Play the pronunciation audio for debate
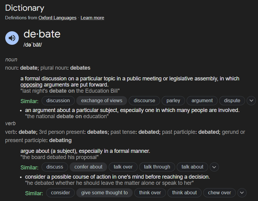Screen dimensions: 258x201 pos(12,38)
